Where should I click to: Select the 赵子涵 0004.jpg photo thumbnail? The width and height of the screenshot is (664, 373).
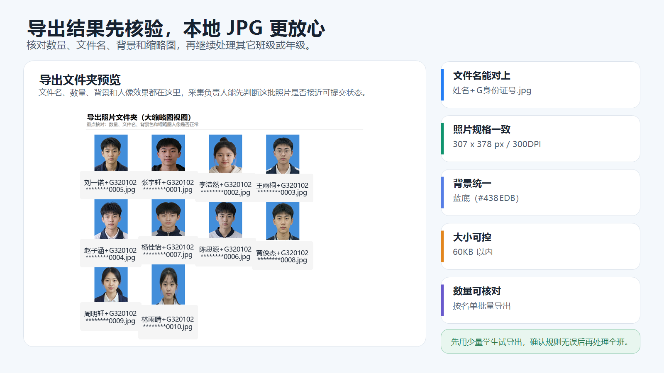(x=111, y=219)
